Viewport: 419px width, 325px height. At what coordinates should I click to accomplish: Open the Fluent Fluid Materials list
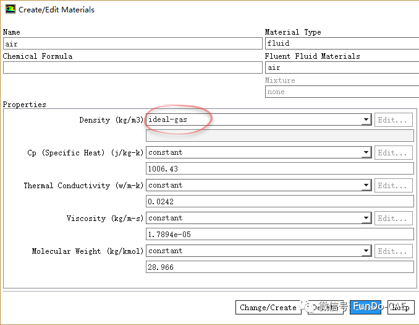(x=341, y=67)
